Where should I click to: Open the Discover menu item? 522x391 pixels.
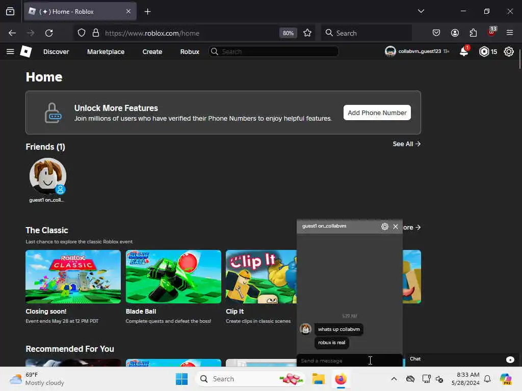56,52
